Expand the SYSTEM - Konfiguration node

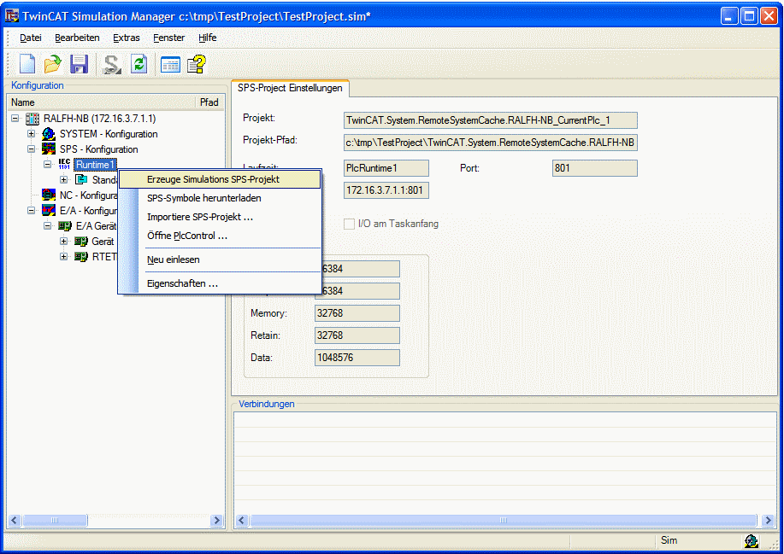point(31,134)
